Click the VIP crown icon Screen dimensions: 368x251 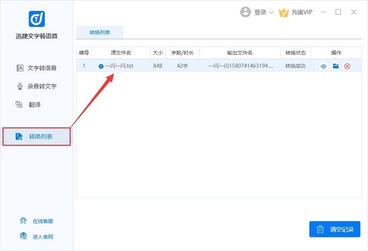coord(284,12)
